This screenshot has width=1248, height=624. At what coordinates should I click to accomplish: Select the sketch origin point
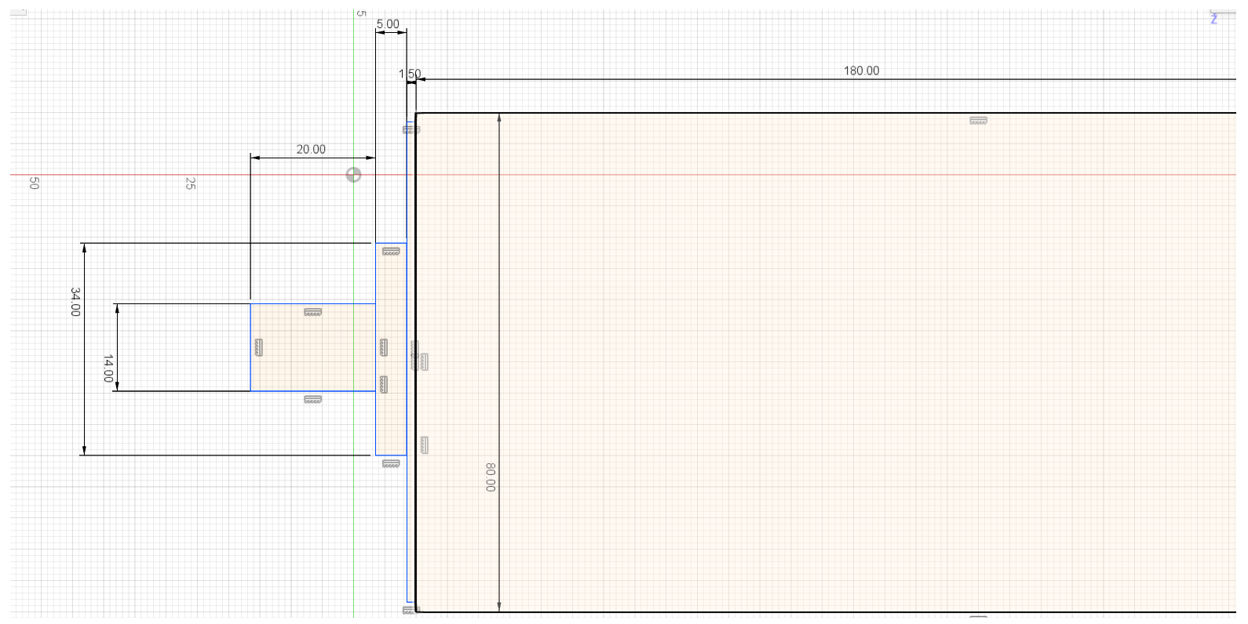pos(354,175)
